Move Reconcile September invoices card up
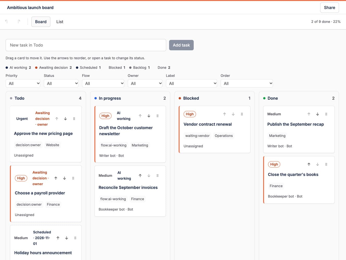The width and height of the screenshot is (346, 260). 140,176
